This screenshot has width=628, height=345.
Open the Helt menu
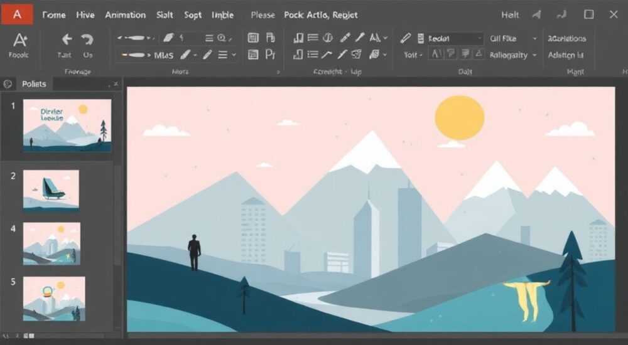coord(510,15)
